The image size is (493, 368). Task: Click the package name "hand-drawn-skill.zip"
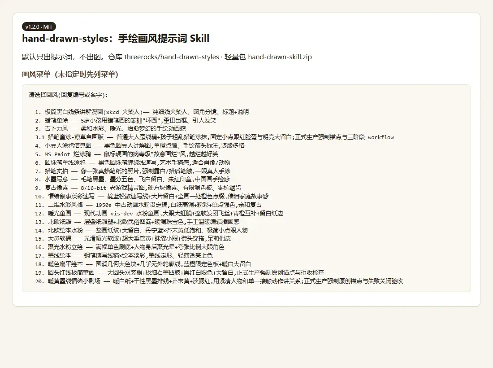coord(280,57)
